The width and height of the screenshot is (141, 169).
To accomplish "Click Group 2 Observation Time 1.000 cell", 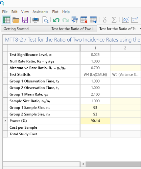I will (95, 88).
